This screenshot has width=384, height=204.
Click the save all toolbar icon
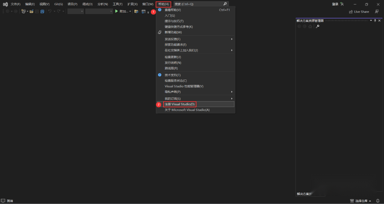[42, 12]
